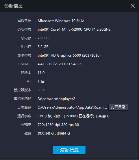Click the 分辨率 label
139x160 pixels.
27,125
